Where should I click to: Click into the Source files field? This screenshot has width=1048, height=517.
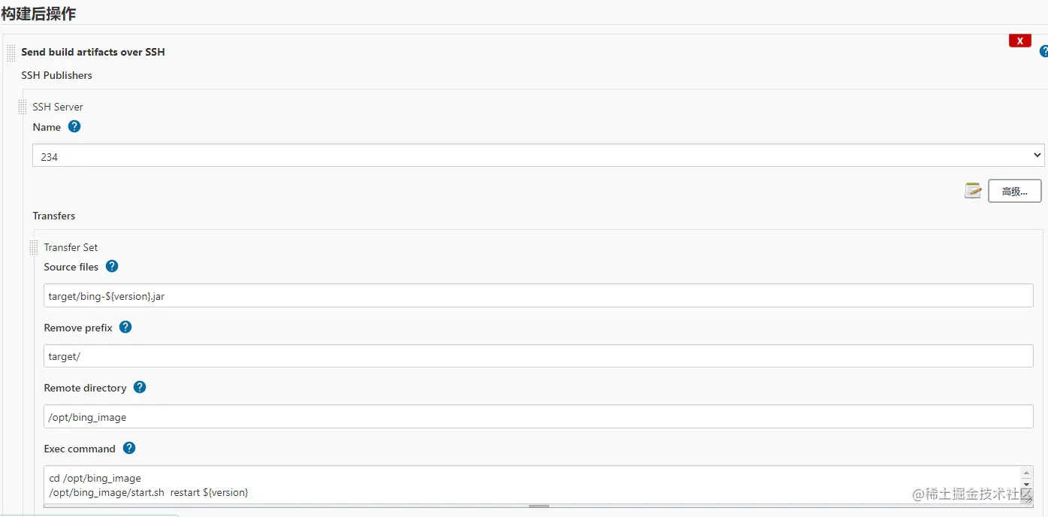coord(538,295)
